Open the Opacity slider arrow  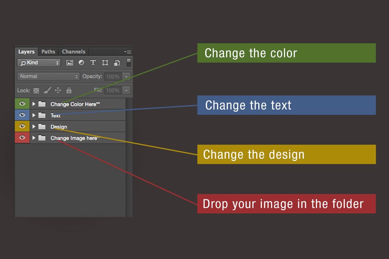[126, 77]
